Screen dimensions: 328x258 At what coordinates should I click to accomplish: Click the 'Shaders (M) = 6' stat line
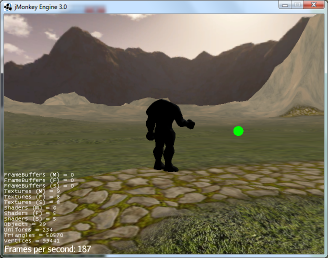[30, 207]
